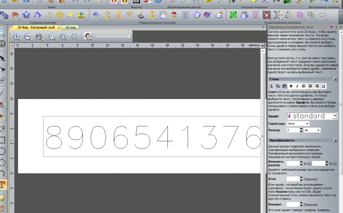Click the flat blue plane relief editing icon

[x=96, y=15]
